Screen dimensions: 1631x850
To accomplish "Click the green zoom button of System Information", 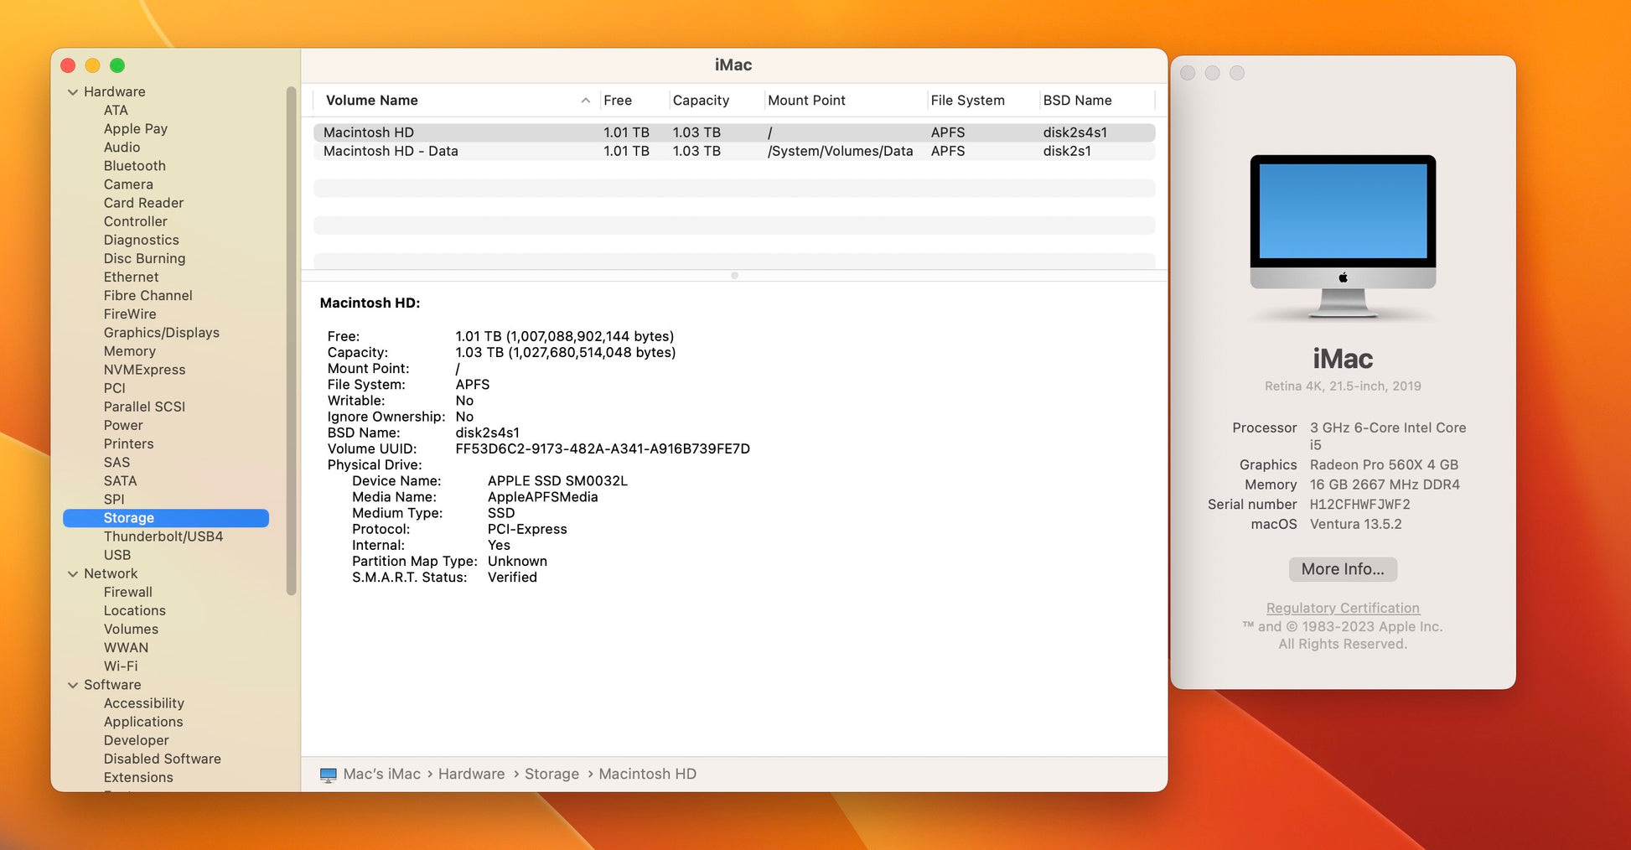I will 117,65.
